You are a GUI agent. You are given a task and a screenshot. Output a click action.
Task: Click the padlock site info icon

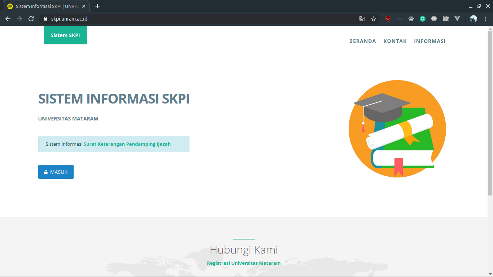pos(45,19)
